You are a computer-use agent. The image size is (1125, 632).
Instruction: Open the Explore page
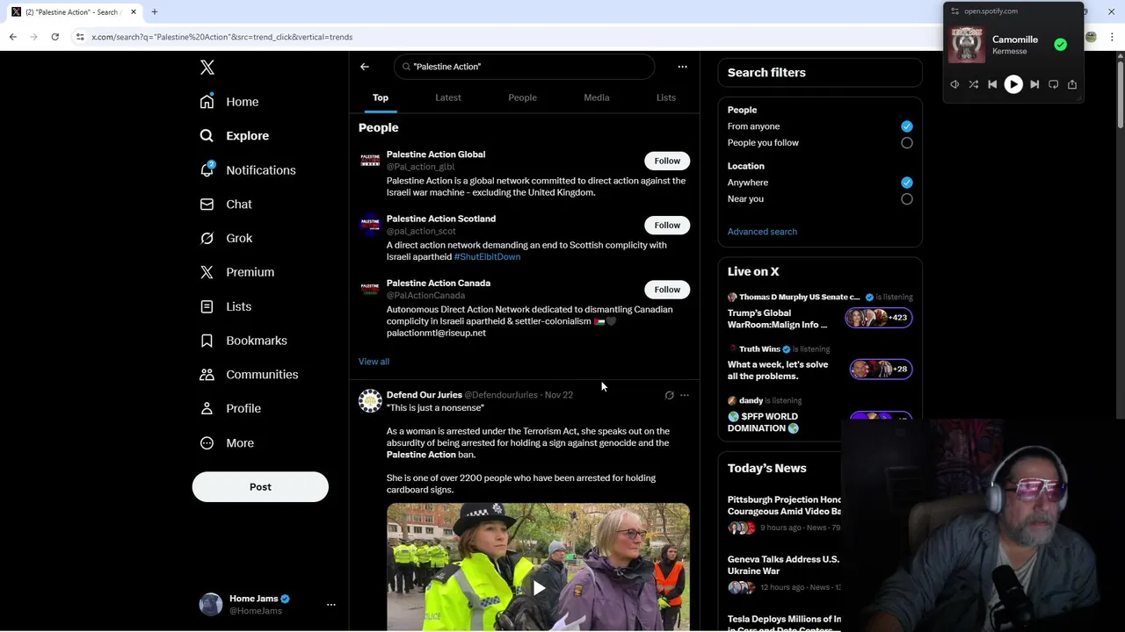coord(235,136)
